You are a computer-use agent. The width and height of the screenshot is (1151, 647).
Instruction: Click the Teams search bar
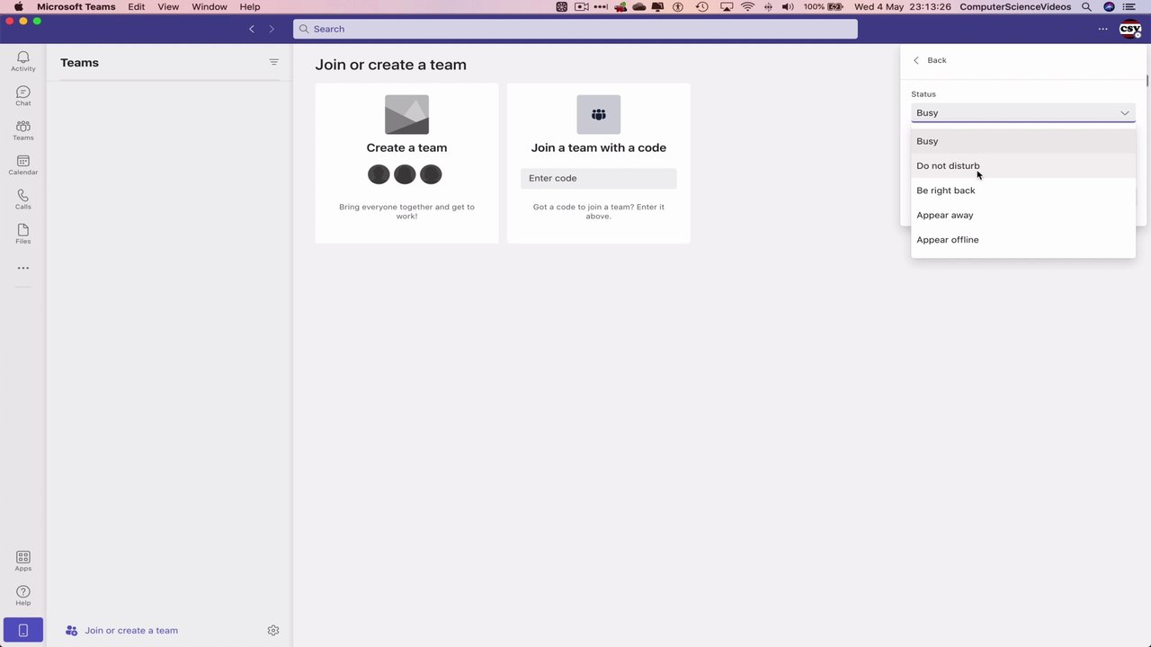click(575, 29)
